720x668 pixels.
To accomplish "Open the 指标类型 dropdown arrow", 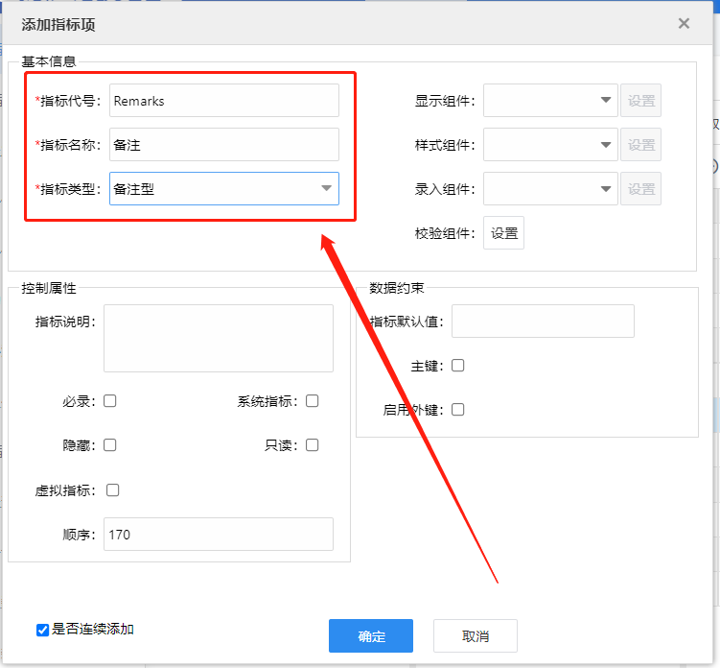I will (x=326, y=188).
